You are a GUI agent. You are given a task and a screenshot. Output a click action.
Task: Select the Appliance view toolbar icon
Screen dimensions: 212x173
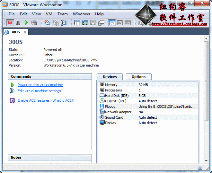[x=120, y=23]
